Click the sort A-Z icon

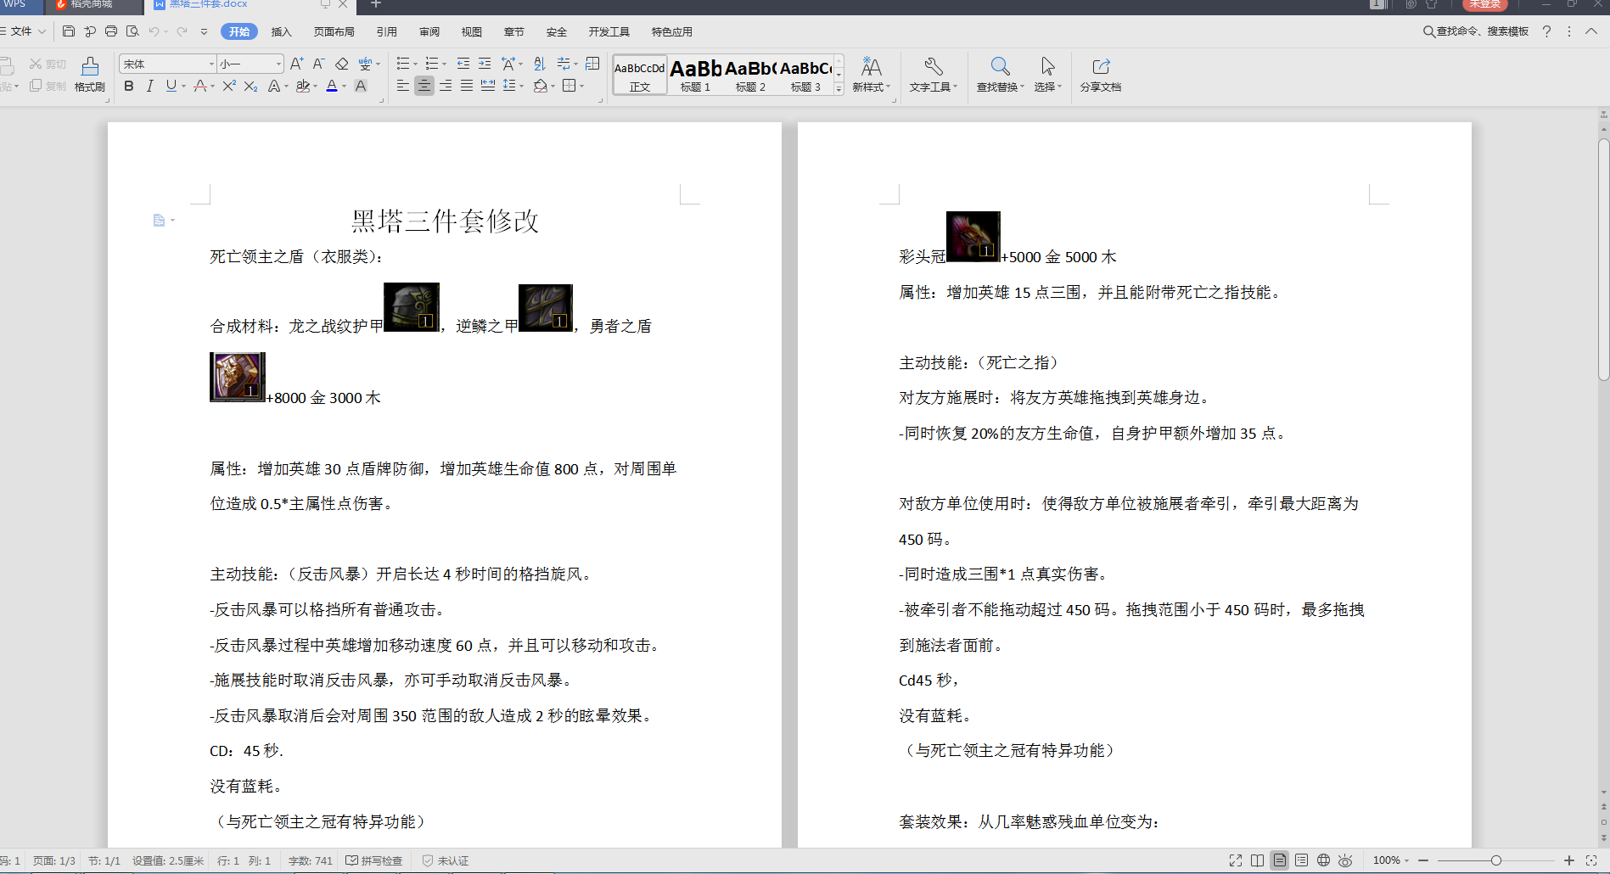(540, 64)
